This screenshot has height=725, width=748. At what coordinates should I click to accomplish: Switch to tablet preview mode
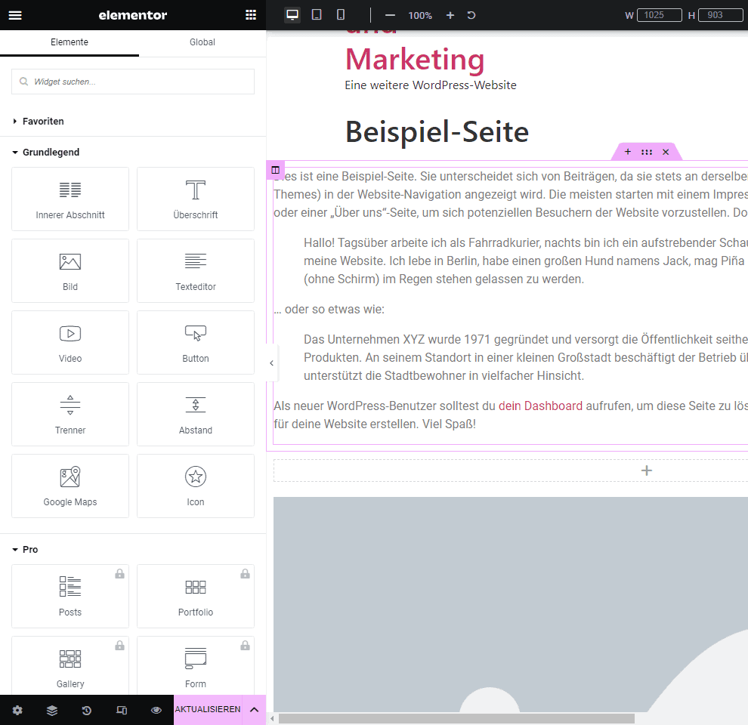pyautogui.click(x=317, y=15)
